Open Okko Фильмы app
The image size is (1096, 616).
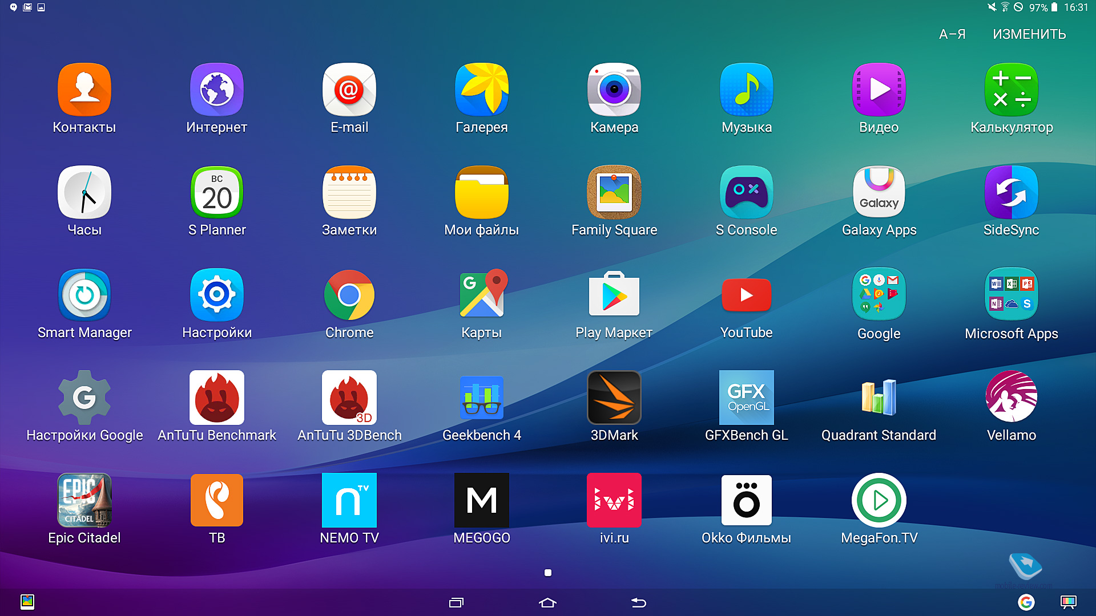[x=747, y=501]
